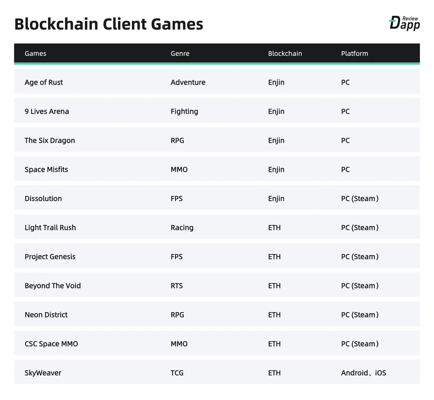Select the Racing genre cell

[x=182, y=228]
